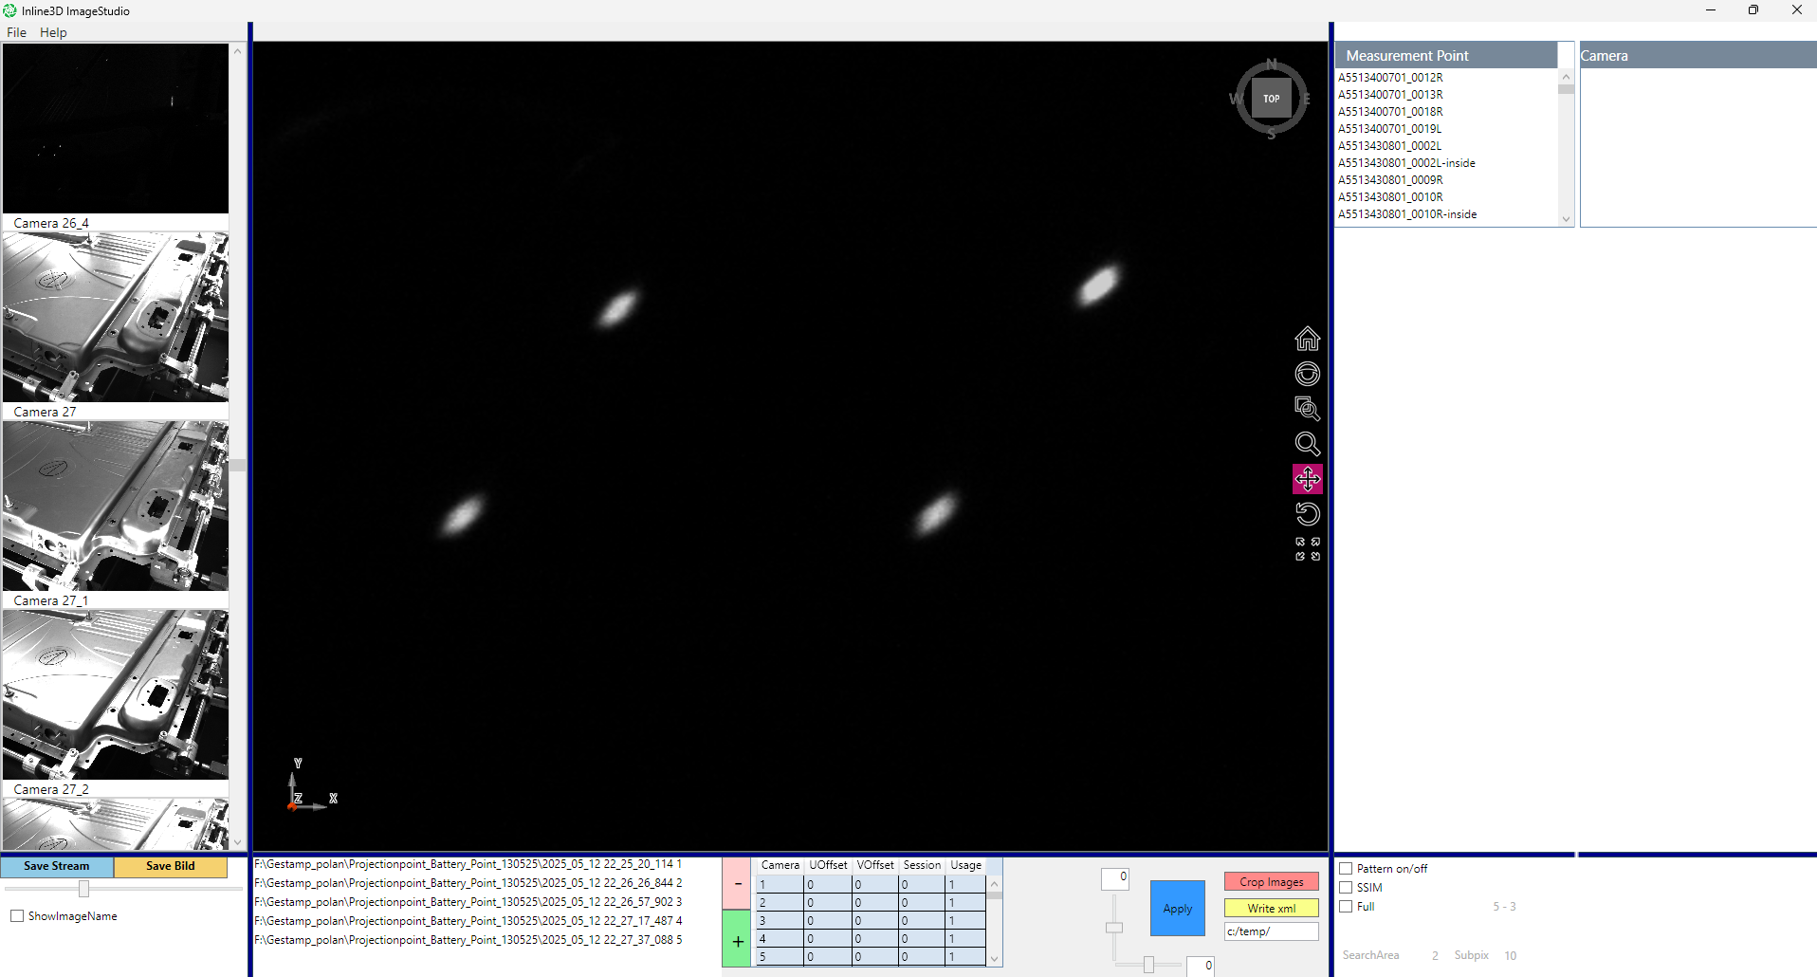The height and width of the screenshot is (977, 1817).
Task: Click the fit-to-extents corner arrows icon
Action: 1307,549
